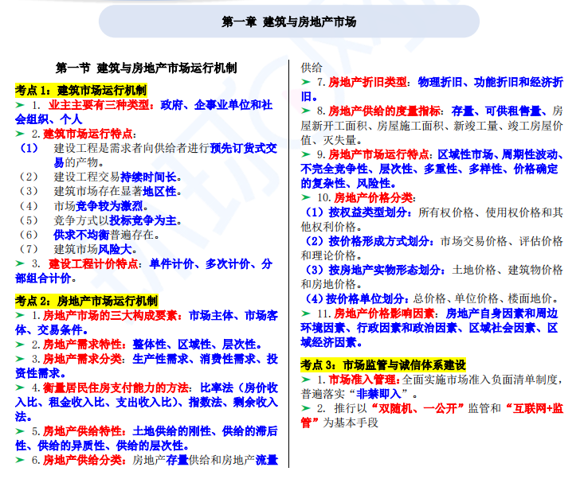Click highlighted heading 考点1：建筑市场运行机制

pyautogui.click(x=80, y=90)
